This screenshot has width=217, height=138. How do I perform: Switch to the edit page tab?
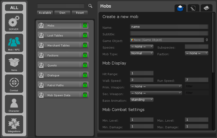[193, 9]
